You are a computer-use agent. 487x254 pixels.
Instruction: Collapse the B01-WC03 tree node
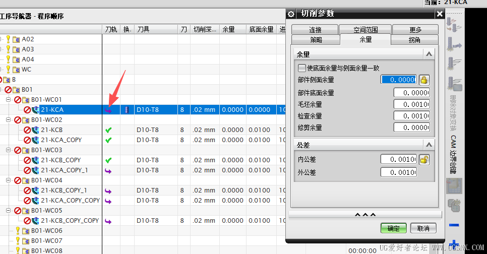[9, 150]
